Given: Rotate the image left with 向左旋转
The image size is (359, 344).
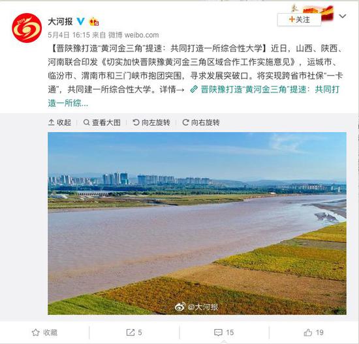Looking at the screenshot, I should tap(151, 122).
